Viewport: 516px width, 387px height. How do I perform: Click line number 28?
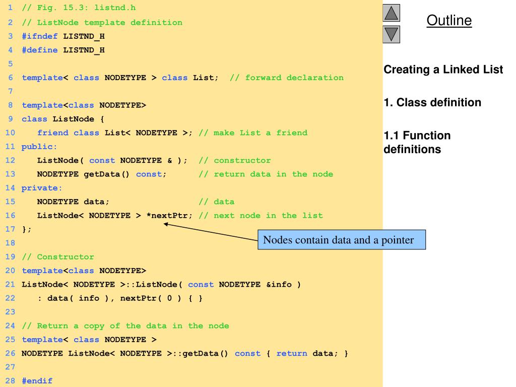tap(10, 381)
